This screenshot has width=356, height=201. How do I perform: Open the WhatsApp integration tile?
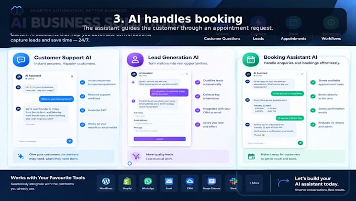click(148, 183)
